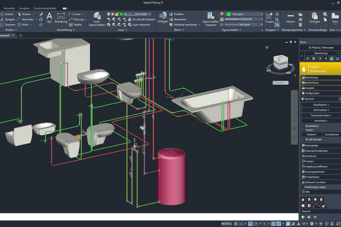Screen dimensions: 341x227
Task: Select the Abrunden fillet tool
Action: pyautogui.click(x=26, y=19)
